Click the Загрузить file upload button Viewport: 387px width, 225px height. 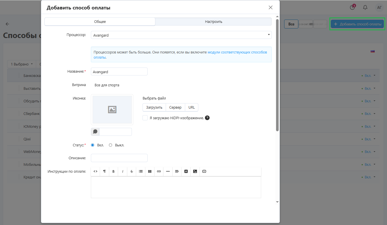tap(154, 107)
